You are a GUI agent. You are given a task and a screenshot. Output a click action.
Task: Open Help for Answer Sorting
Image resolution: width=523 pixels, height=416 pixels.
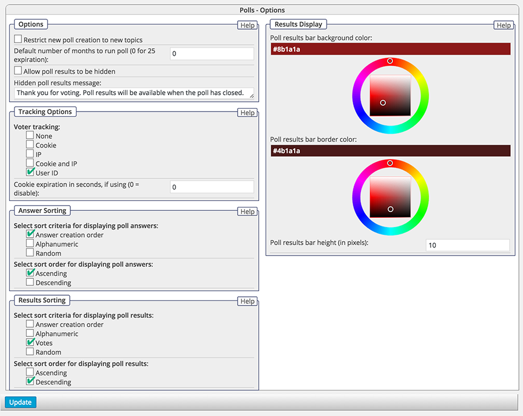[248, 211]
